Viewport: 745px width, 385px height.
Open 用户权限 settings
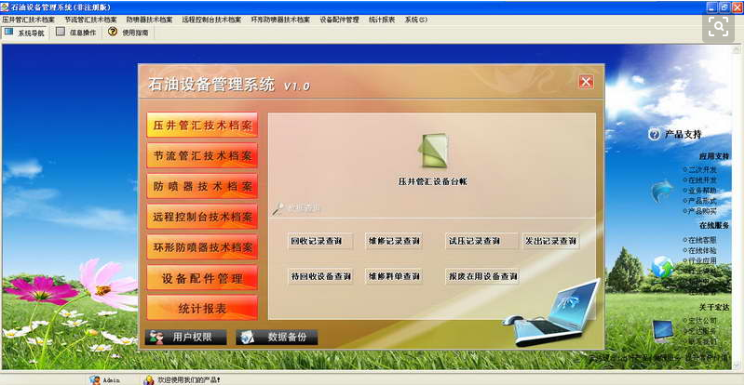point(185,337)
